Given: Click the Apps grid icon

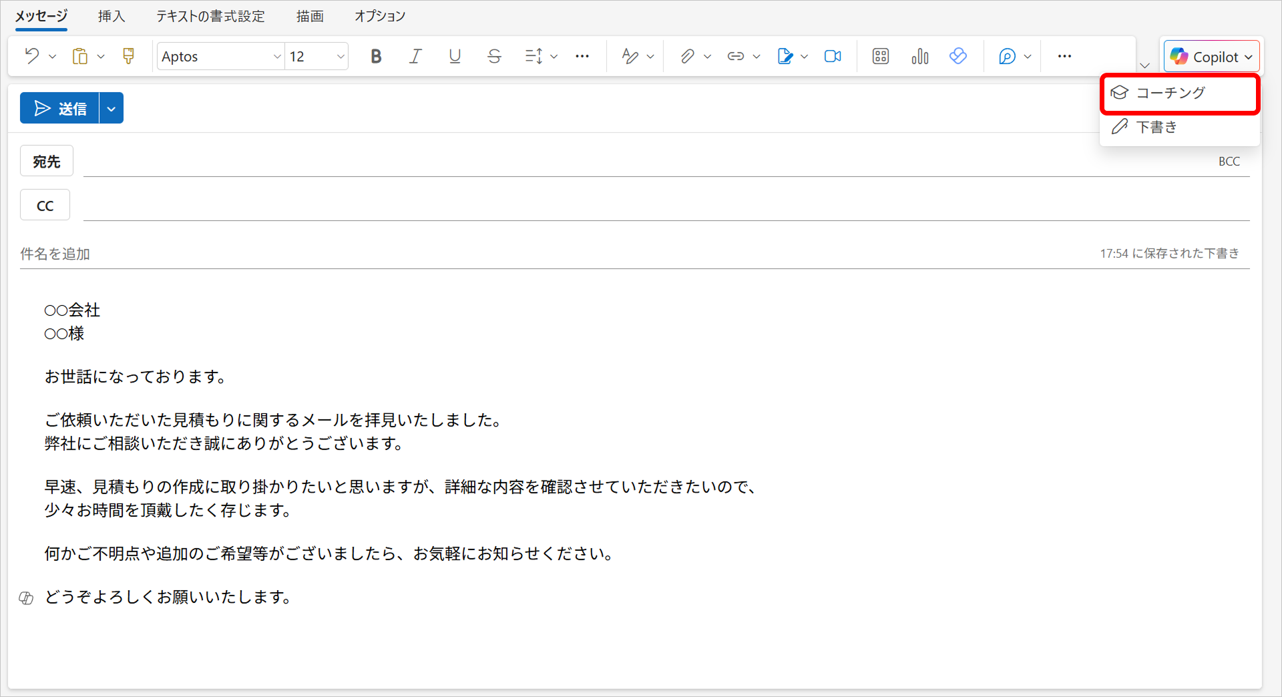Looking at the screenshot, I should [x=880, y=56].
